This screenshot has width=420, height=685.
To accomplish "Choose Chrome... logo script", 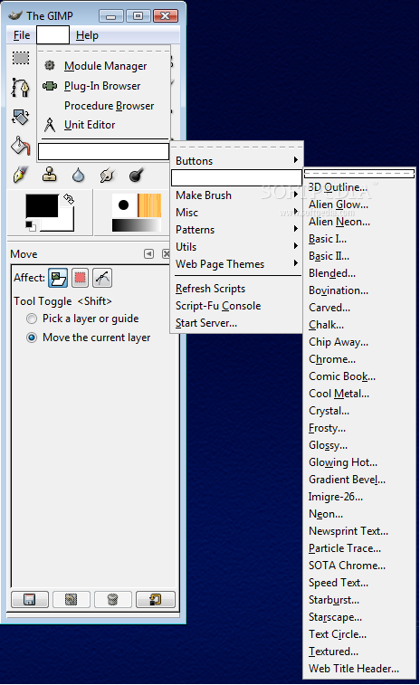I will pyautogui.click(x=359, y=359).
